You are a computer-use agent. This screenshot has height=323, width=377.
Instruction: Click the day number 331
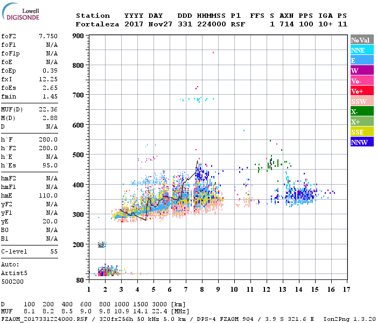point(185,24)
